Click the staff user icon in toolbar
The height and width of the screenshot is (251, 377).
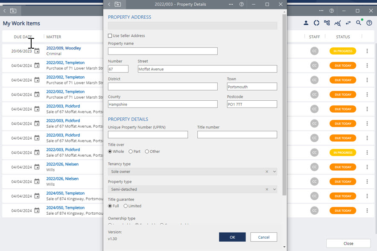tap(306, 23)
